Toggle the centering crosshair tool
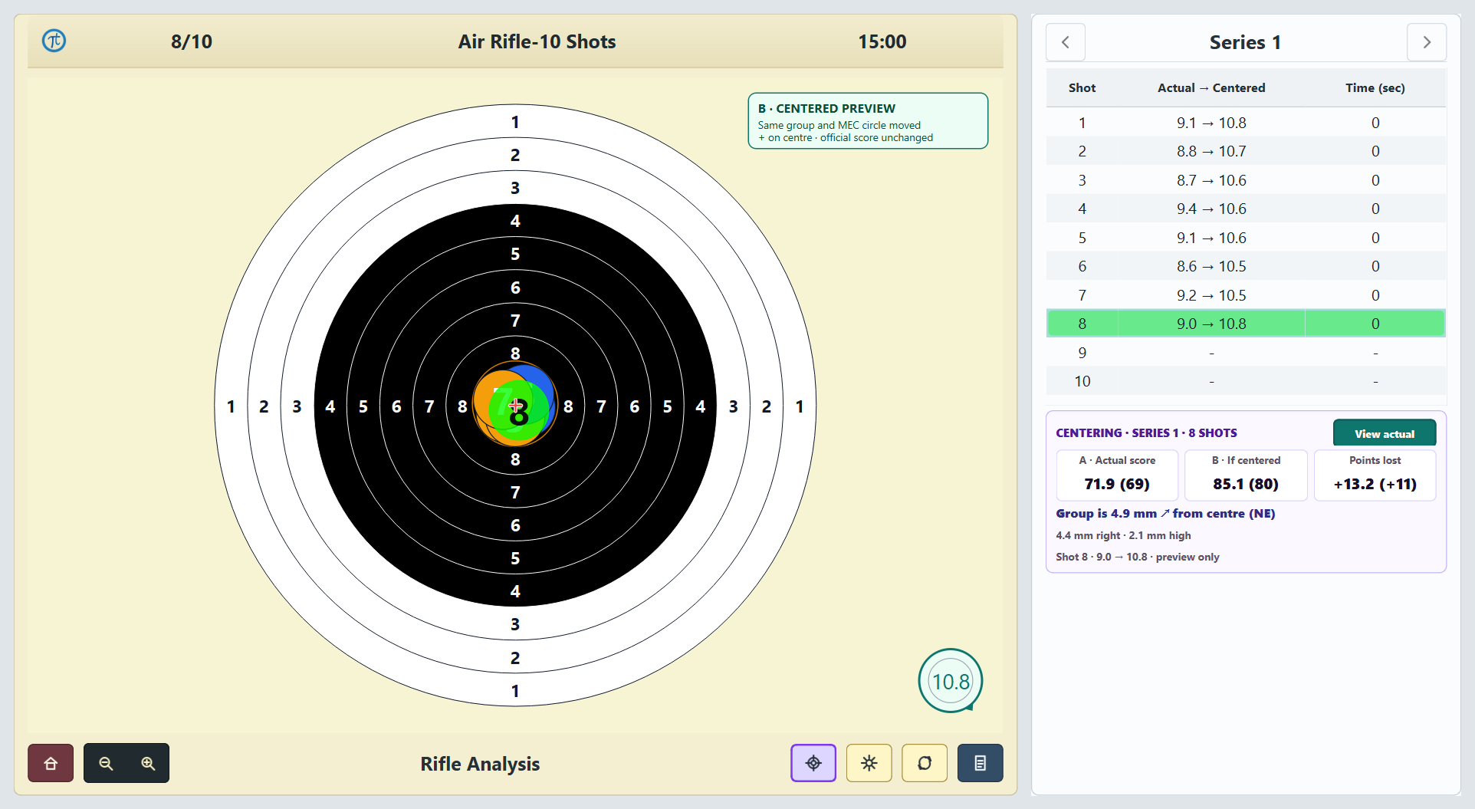This screenshot has width=1475, height=809. [x=813, y=763]
